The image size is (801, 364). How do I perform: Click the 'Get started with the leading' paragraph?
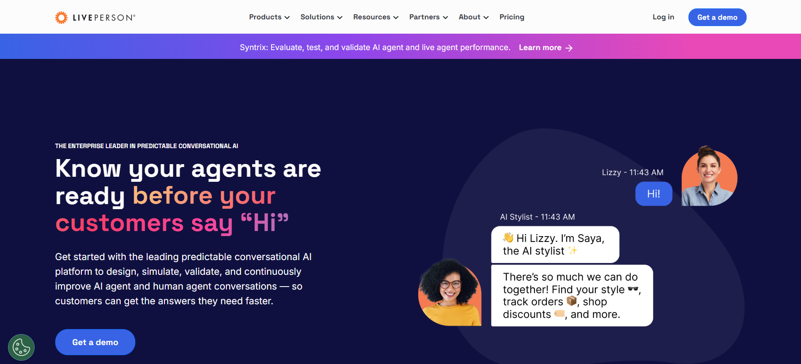(183, 279)
